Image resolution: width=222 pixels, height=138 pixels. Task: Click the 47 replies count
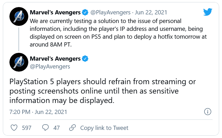point(56,128)
